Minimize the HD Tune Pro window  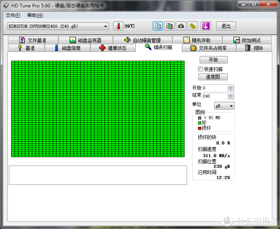coord(244,4)
